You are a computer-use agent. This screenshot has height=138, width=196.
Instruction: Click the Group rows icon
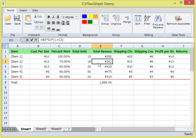coord(105,18)
